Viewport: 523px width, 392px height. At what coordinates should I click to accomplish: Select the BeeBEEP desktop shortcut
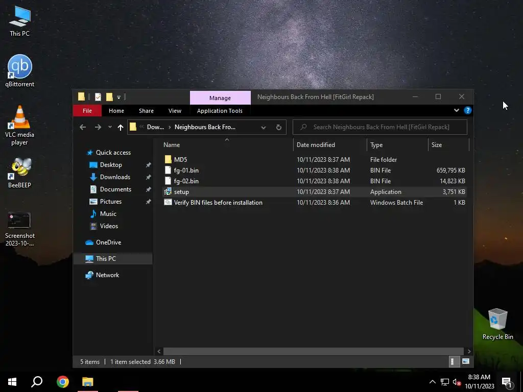[20, 173]
